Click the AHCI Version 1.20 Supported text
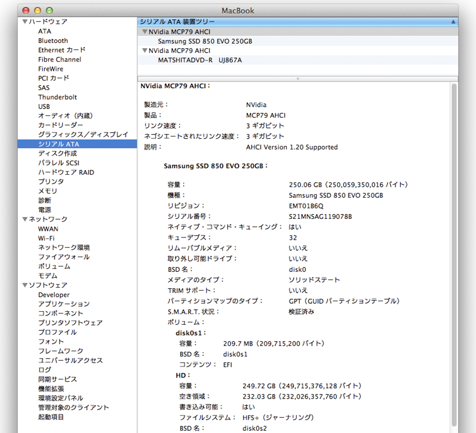 coord(292,147)
